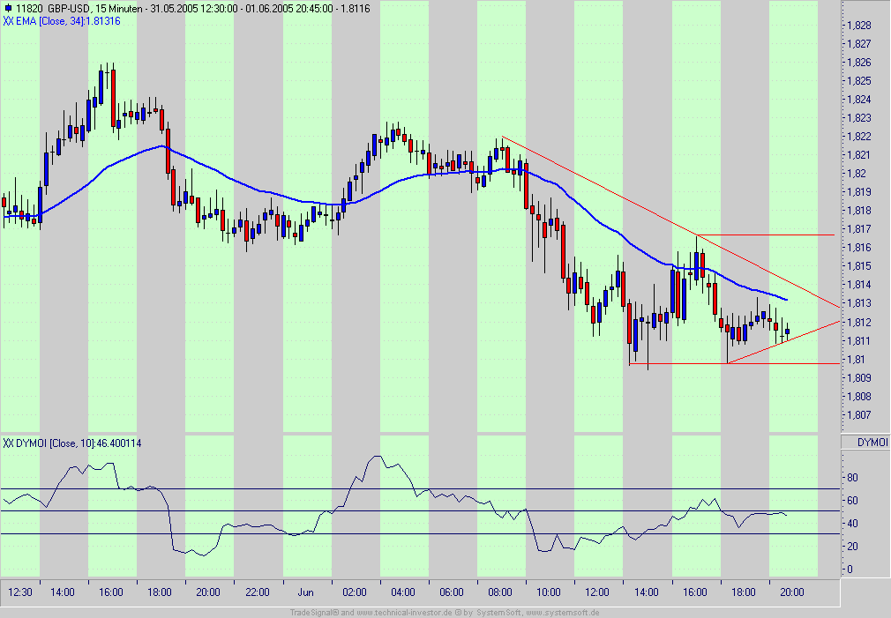Screen dimensions: 891x618
Task: Click the 08:00 time axis label
Action: (x=500, y=592)
